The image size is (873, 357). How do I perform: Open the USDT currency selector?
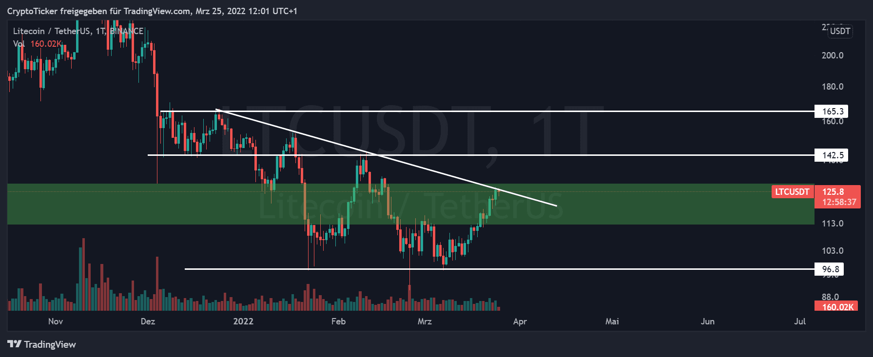pos(840,31)
